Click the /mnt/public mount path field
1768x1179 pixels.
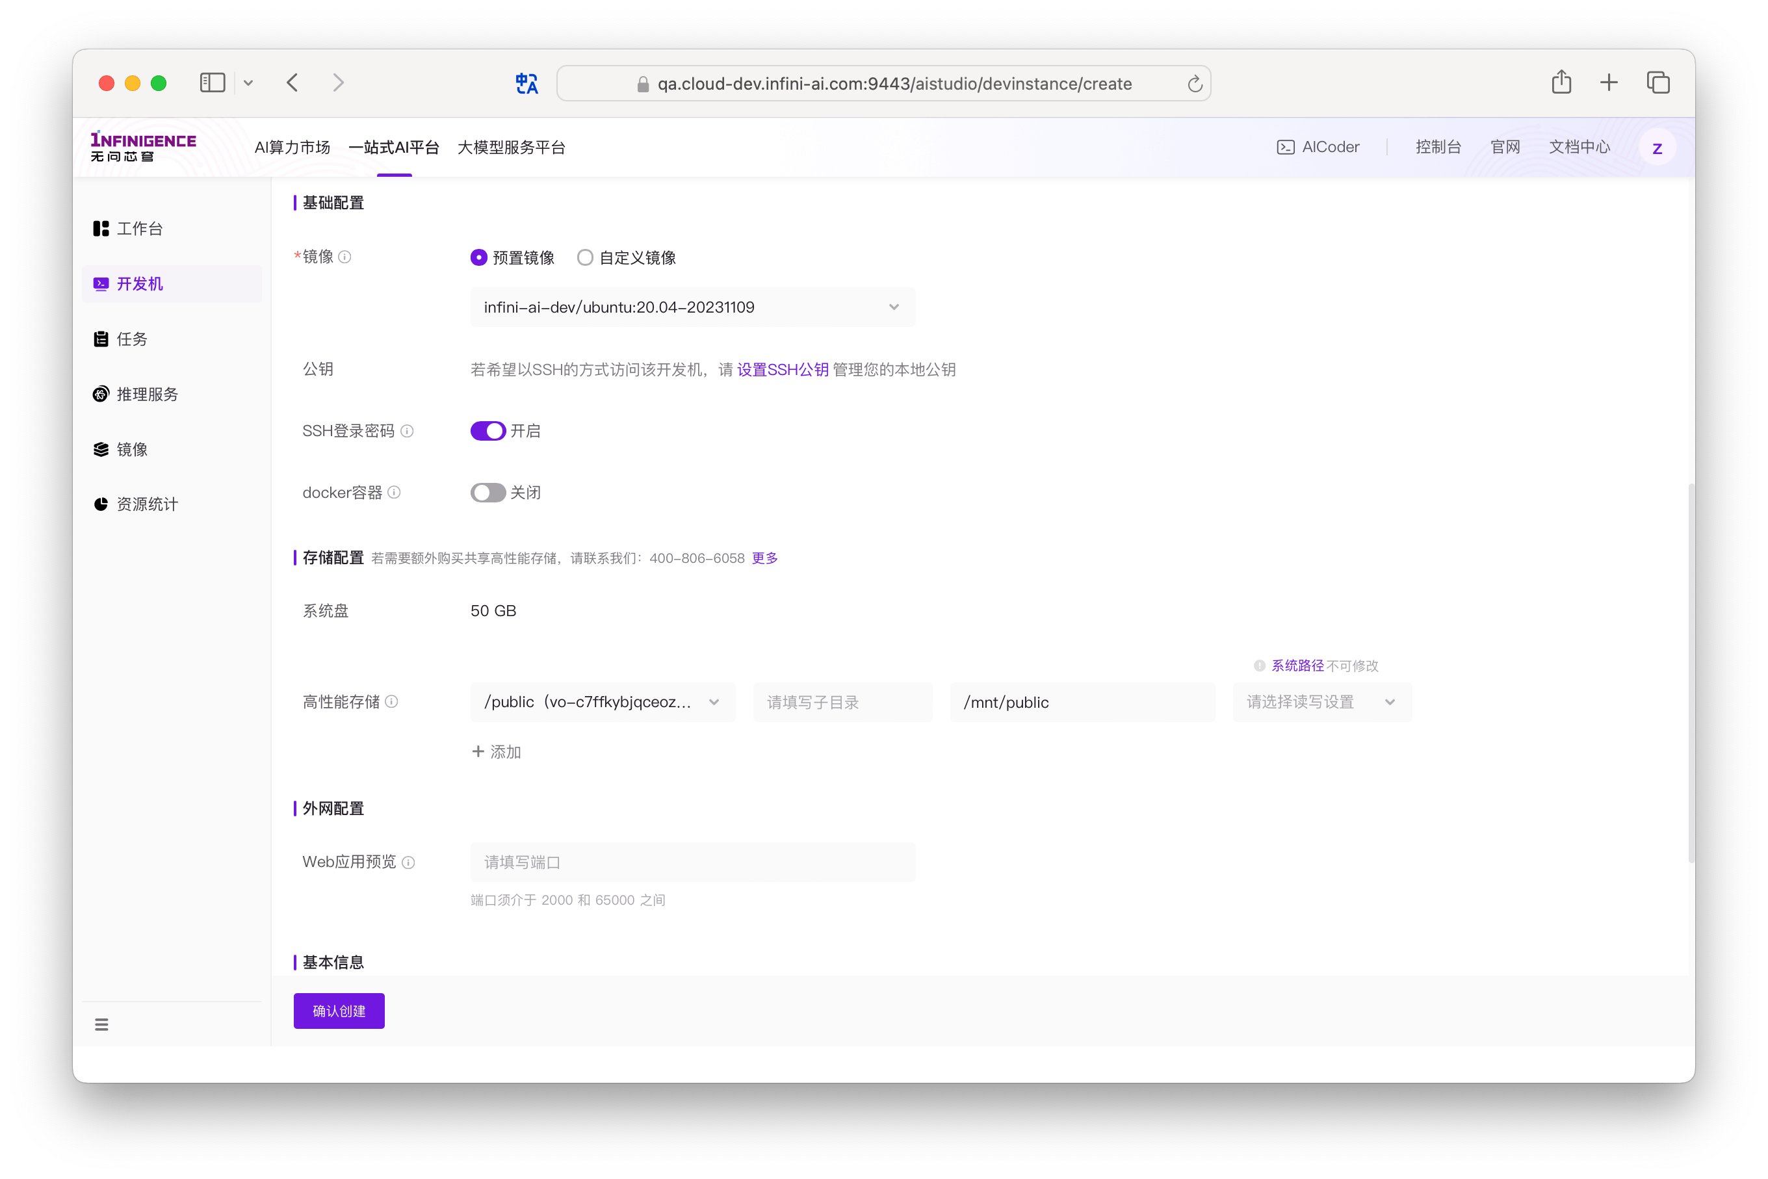1082,703
